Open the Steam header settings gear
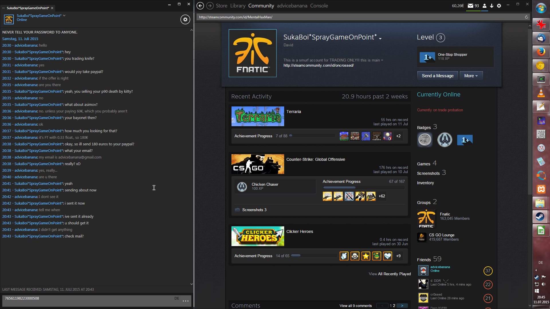 pyautogui.click(x=499, y=6)
